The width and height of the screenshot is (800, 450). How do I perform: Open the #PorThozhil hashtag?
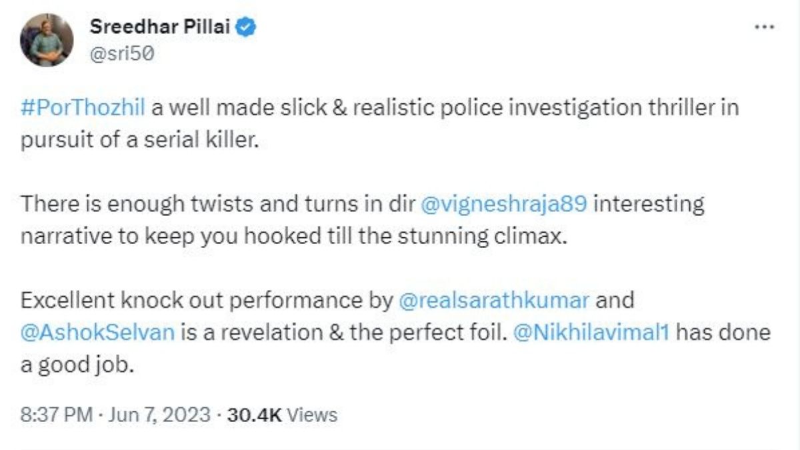tap(83, 107)
